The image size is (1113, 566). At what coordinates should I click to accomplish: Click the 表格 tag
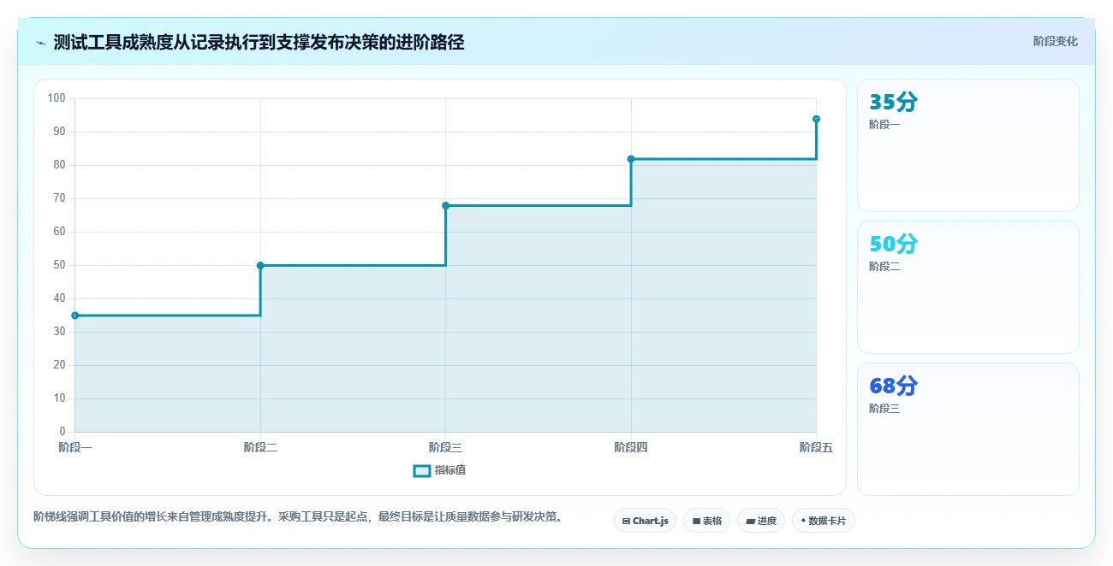click(x=706, y=521)
